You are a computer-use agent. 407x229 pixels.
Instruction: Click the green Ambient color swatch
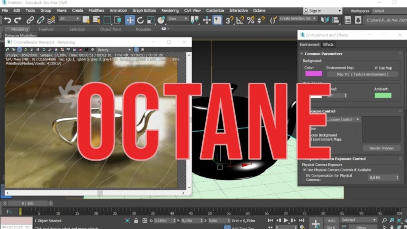click(x=383, y=95)
